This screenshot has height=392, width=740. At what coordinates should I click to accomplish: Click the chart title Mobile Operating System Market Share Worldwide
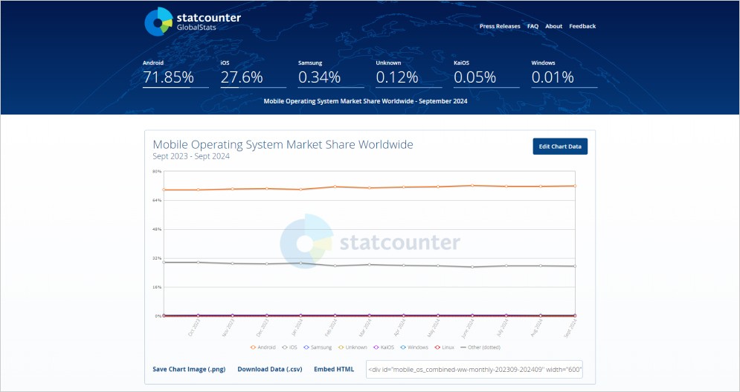click(283, 144)
